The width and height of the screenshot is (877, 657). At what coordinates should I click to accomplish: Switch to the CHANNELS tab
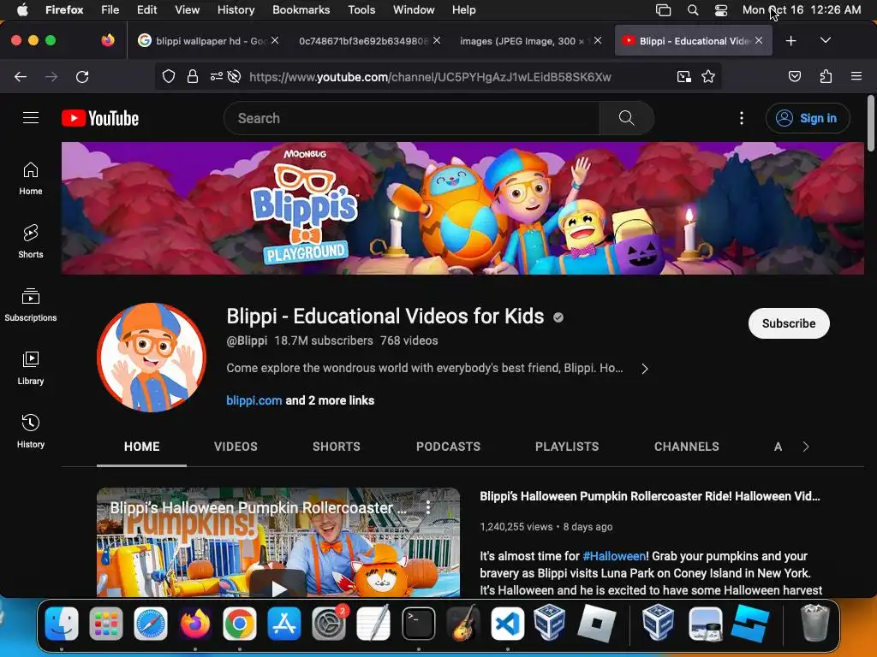click(686, 447)
